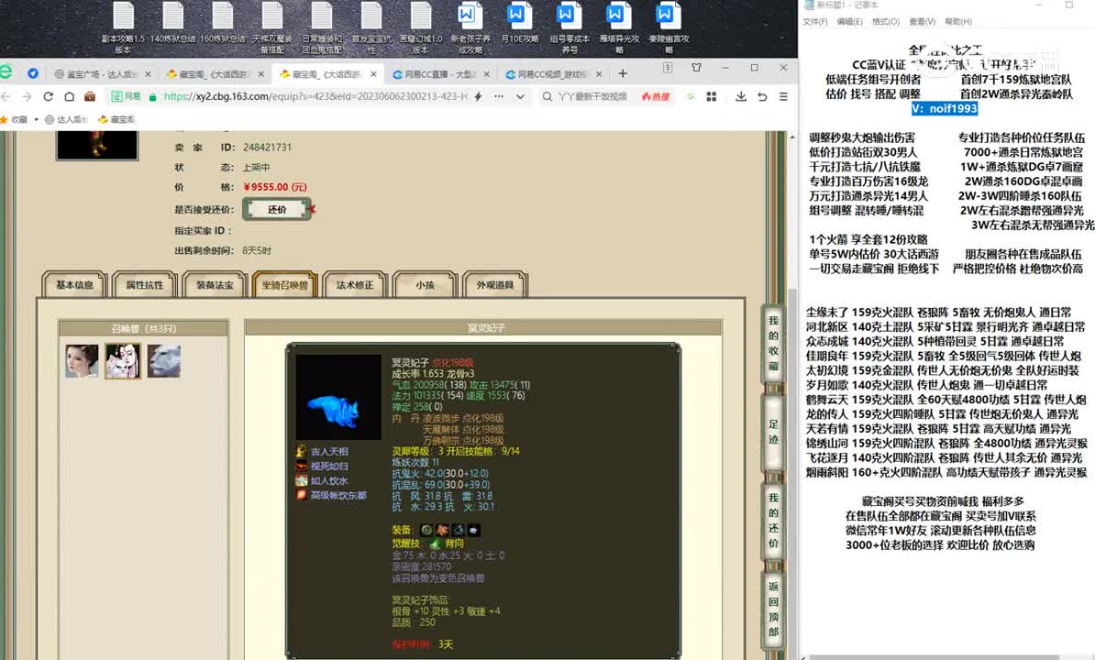The image size is (1095, 660).
Task: Click 返回顶部 side button
Action: click(x=773, y=609)
